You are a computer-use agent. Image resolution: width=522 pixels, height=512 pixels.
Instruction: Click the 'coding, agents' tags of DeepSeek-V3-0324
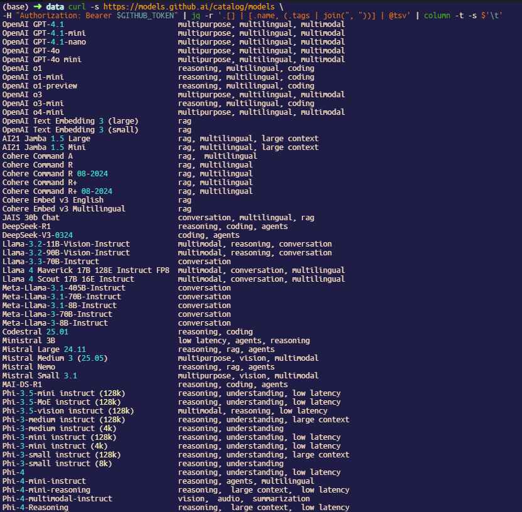pos(209,235)
